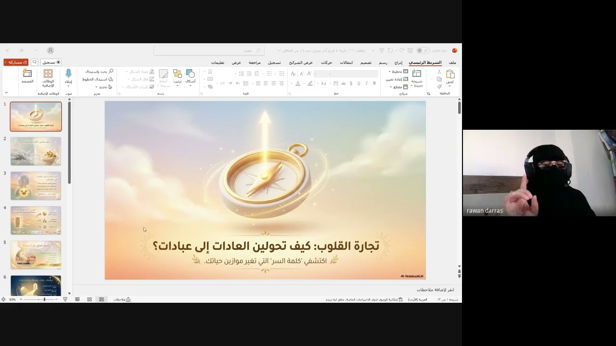Open the File (ملف) tab
This screenshot has width=616, height=346.
pos(452,62)
